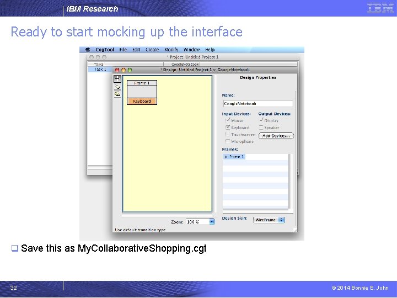Screen dimensions: 397x298
Task: Enable the Speaker output device checkbox
Action: pos(261,127)
